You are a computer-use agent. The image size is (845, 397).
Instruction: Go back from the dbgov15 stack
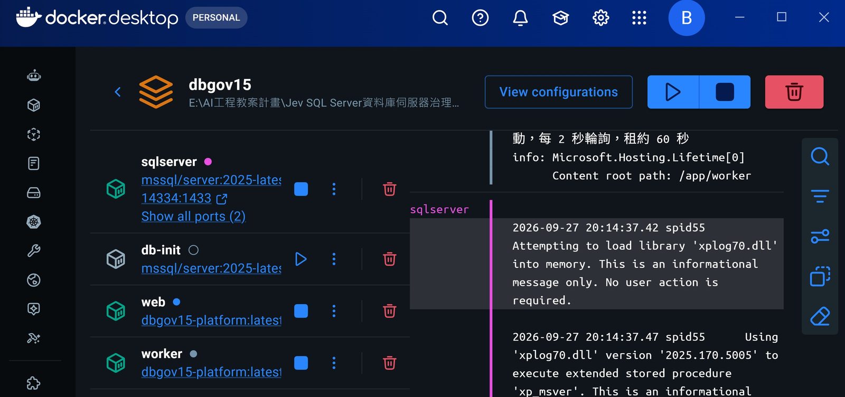pos(118,92)
